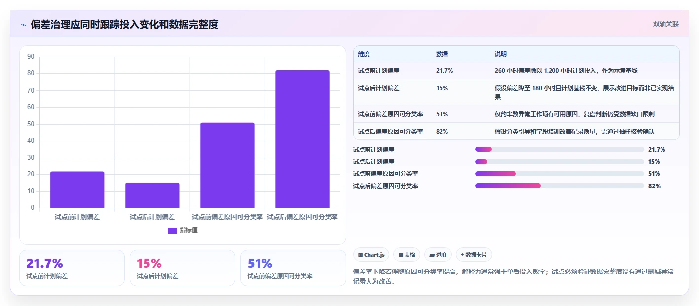Click the 试点后计划偏差 bar in chart
The image size is (699, 306).
pos(152,195)
